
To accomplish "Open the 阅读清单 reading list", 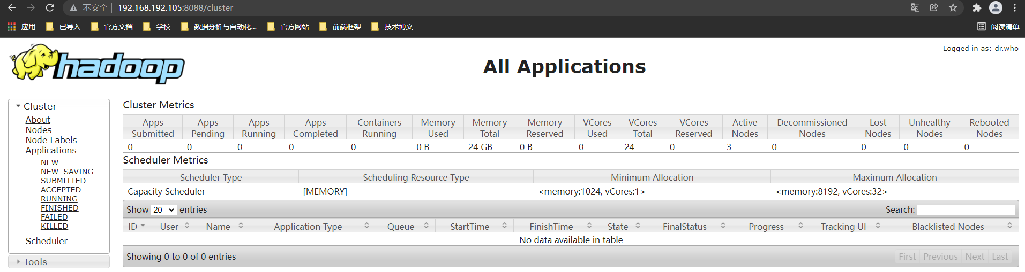I will [998, 27].
